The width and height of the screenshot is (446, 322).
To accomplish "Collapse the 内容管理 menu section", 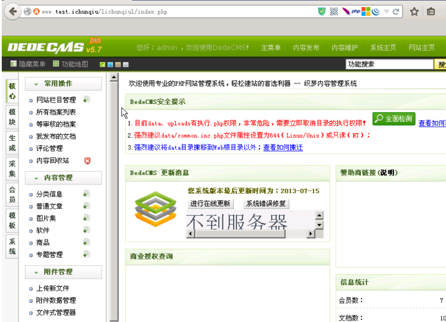I will point(63,178).
